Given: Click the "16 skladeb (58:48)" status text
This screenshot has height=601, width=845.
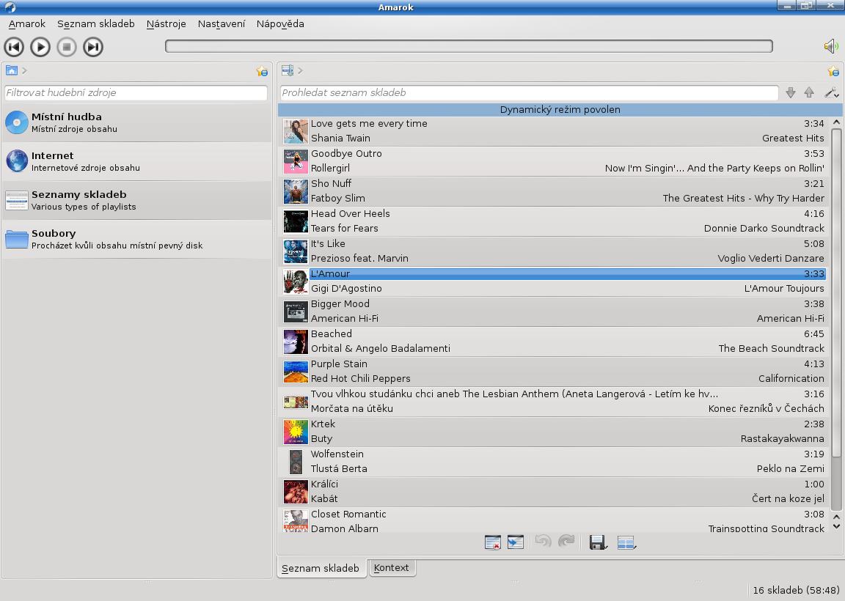Looking at the screenshot, I should pyautogui.click(x=796, y=590).
